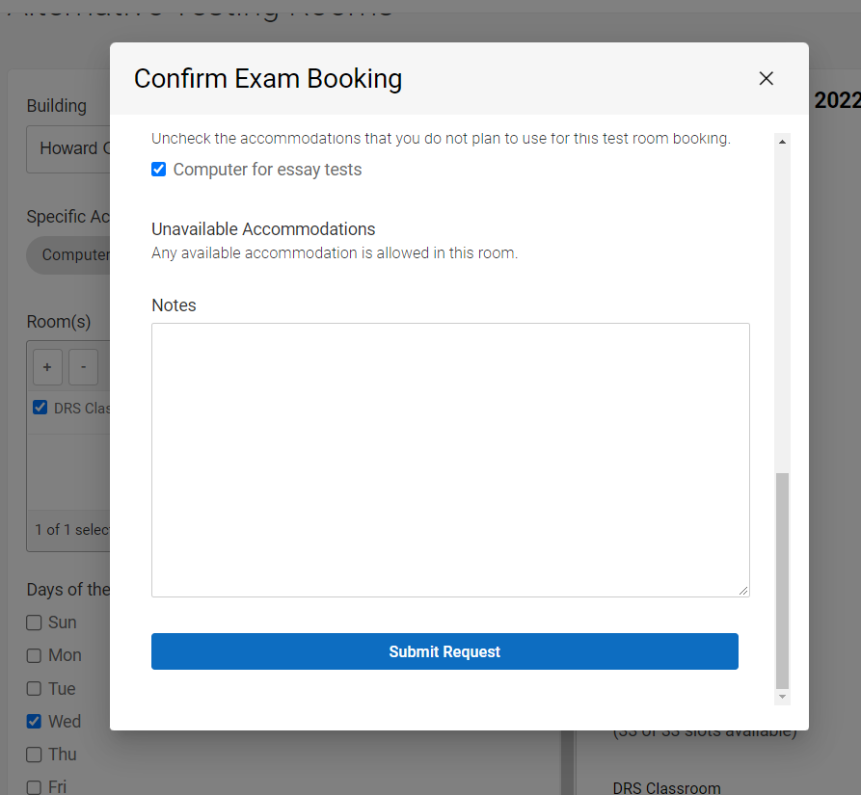Toggle the Thu day checkbox
This screenshot has width=861, height=795.
(x=34, y=754)
